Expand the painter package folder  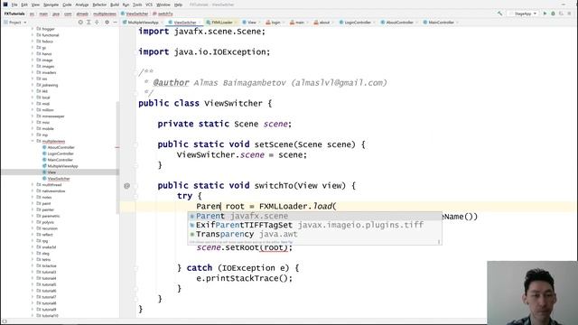coord(33,209)
